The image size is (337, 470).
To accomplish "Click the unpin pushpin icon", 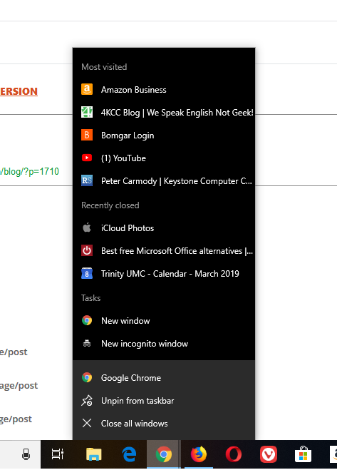I will tap(87, 400).
